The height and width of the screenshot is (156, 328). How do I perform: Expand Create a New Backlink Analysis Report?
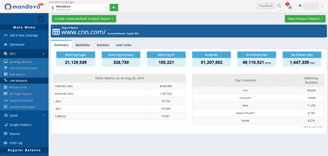pos(84,19)
